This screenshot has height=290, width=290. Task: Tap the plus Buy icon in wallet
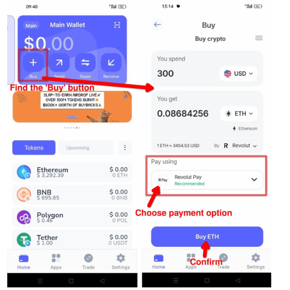tap(33, 63)
